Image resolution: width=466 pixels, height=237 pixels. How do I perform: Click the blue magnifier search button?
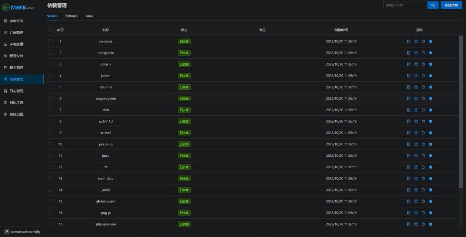tap(433, 5)
